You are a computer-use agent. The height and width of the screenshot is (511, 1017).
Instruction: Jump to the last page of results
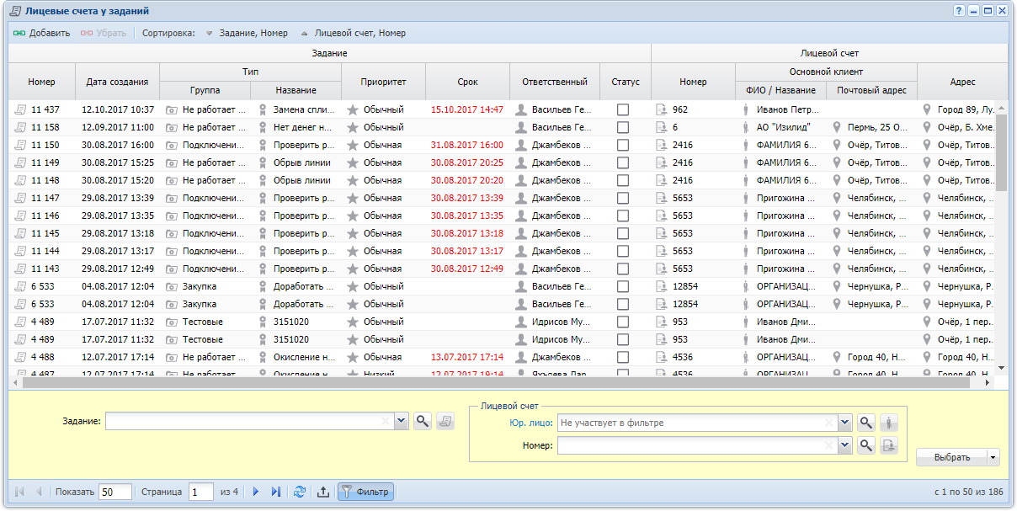[275, 492]
